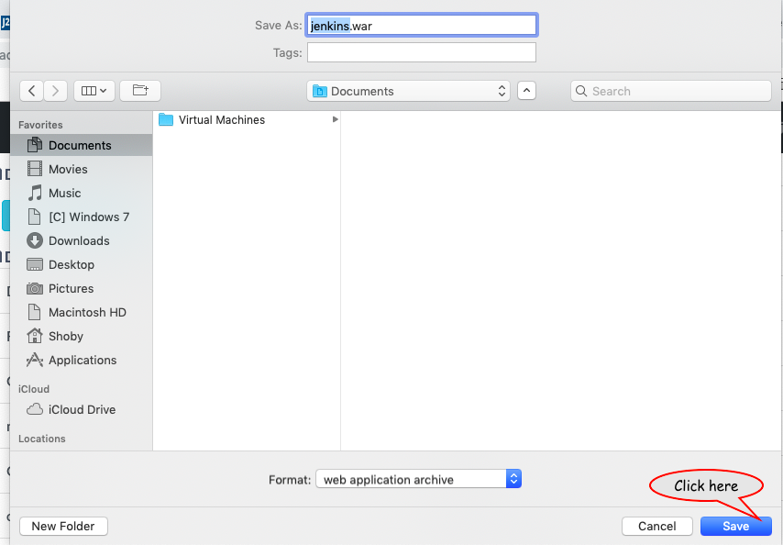Open Pictures in the sidebar
This screenshot has height=545, width=783.
point(82,289)
